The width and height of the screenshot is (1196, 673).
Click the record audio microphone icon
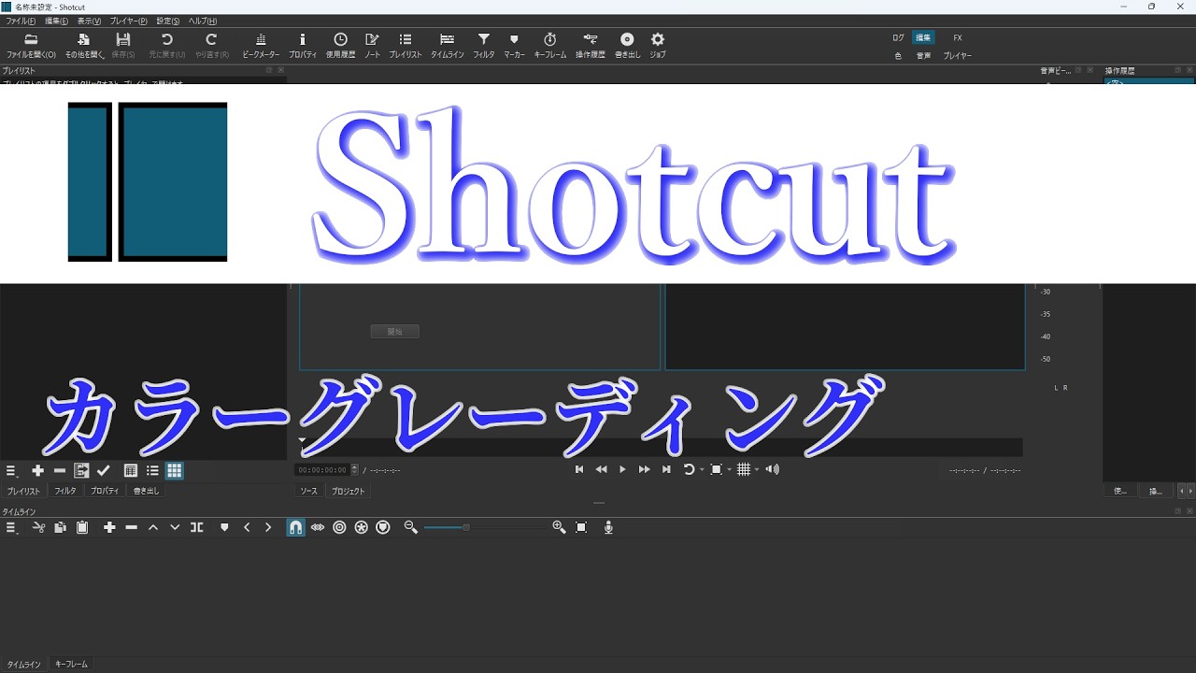608,527
